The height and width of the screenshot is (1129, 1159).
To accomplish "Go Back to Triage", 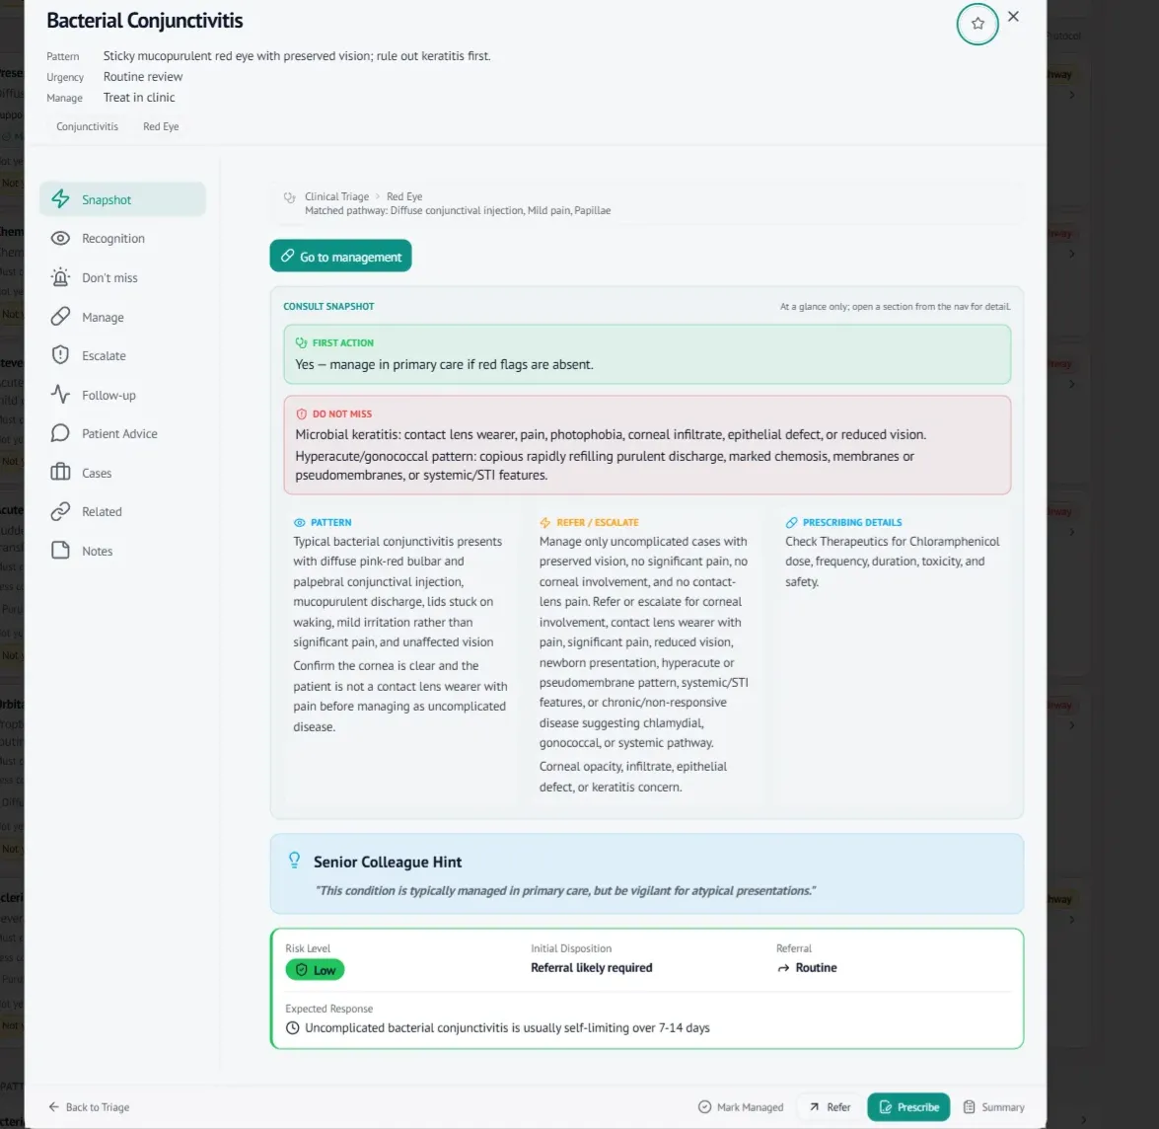I will pyautogui.click(x=89, y=1107).
